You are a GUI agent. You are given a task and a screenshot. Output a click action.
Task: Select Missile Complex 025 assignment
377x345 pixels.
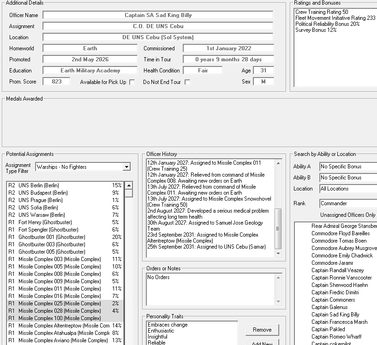point(65,303)
